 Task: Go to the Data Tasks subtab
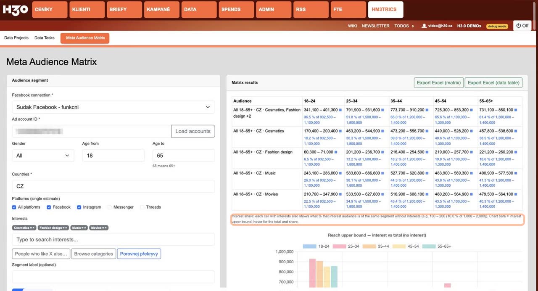[x=45, y=38]
